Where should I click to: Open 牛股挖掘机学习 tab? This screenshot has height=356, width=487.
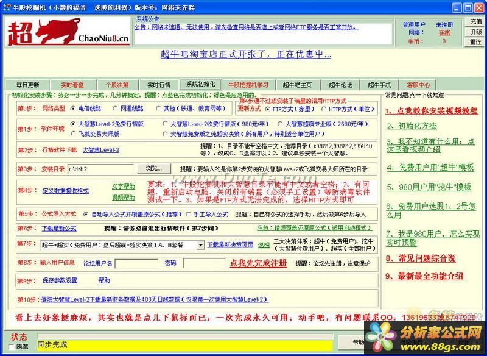click(x=248, y=85)
